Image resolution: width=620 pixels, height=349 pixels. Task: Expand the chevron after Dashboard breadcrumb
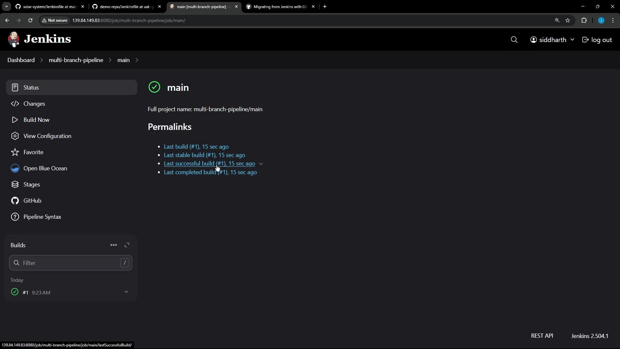[x=42, y=60]
